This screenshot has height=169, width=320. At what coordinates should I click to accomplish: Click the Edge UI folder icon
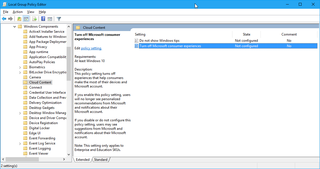(25, 133)
